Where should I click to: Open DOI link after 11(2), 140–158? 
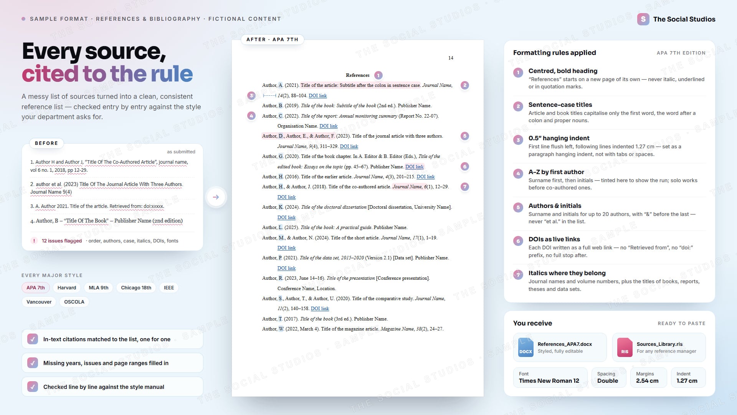[x=320, y=309]
